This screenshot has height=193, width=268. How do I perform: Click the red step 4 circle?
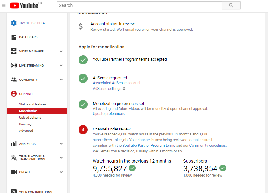(x=83, y=130)
